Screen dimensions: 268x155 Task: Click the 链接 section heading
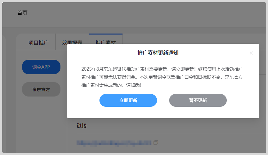point(82,126)
